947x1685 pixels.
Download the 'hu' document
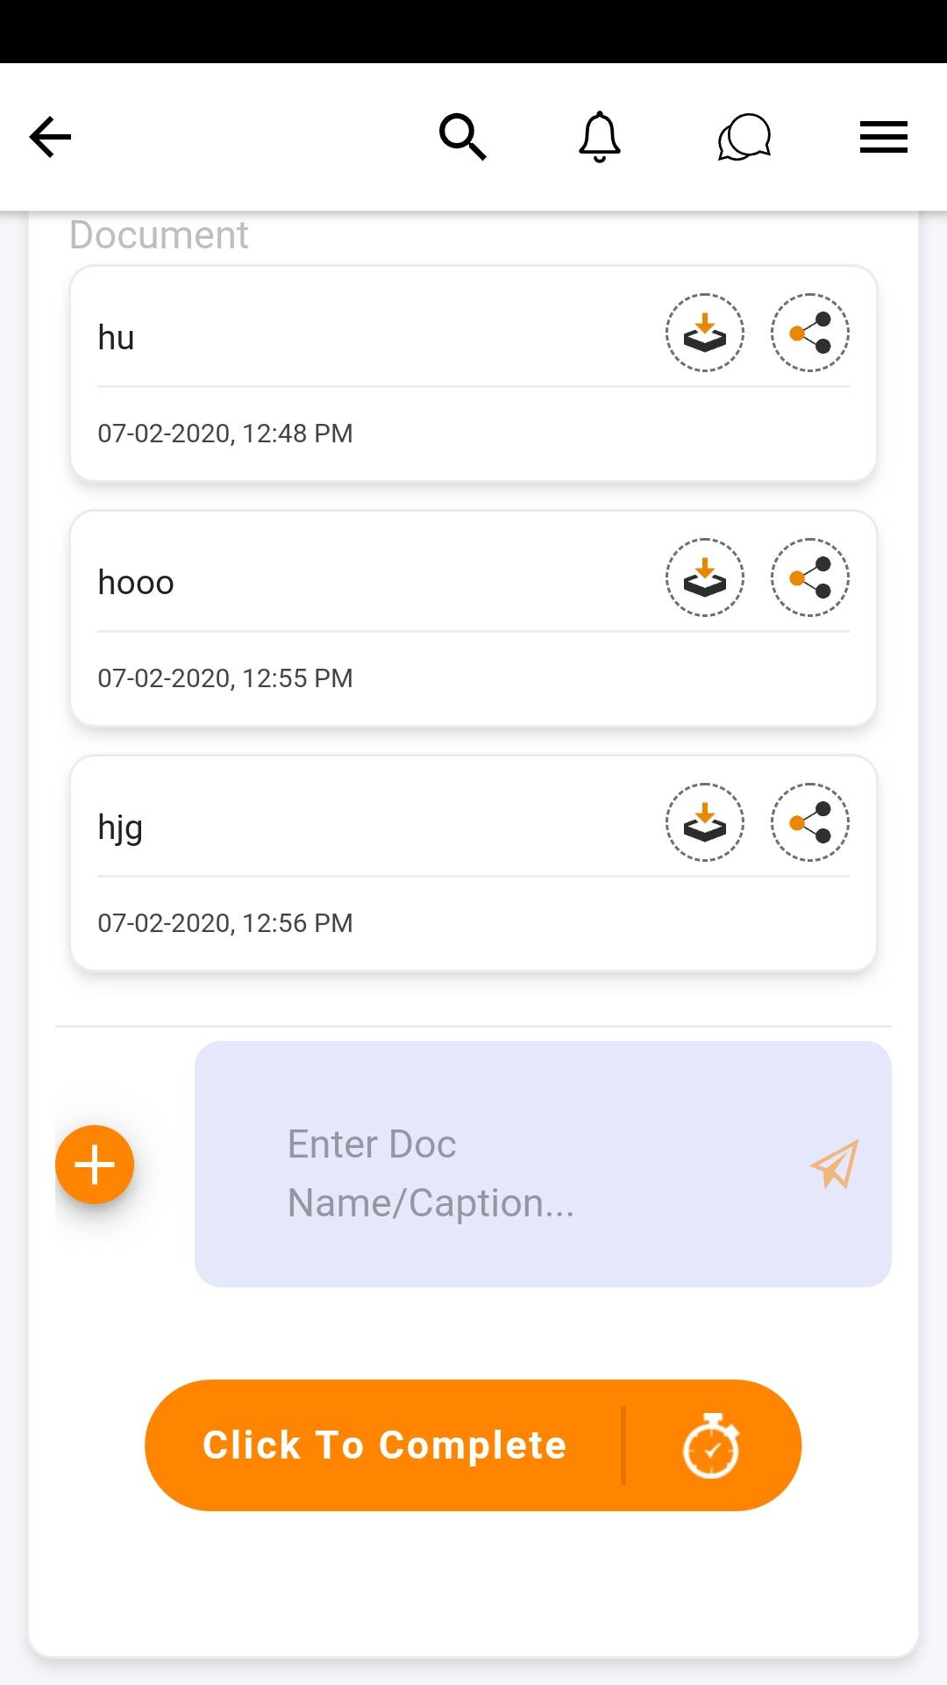[x=705, y=333]
